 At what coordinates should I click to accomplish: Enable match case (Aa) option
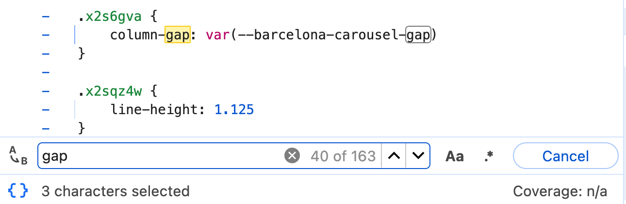point(455,156)
